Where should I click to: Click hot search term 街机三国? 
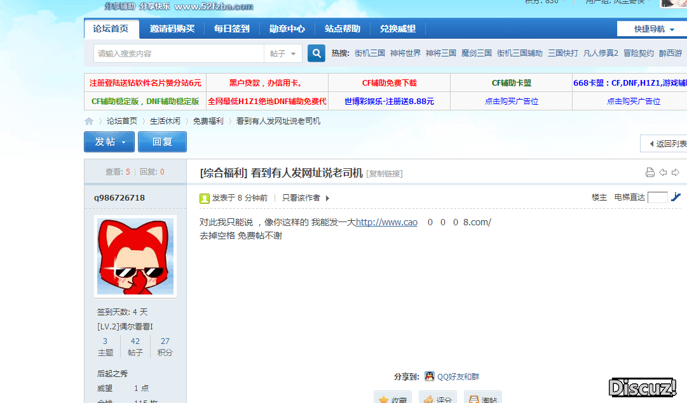370,53
